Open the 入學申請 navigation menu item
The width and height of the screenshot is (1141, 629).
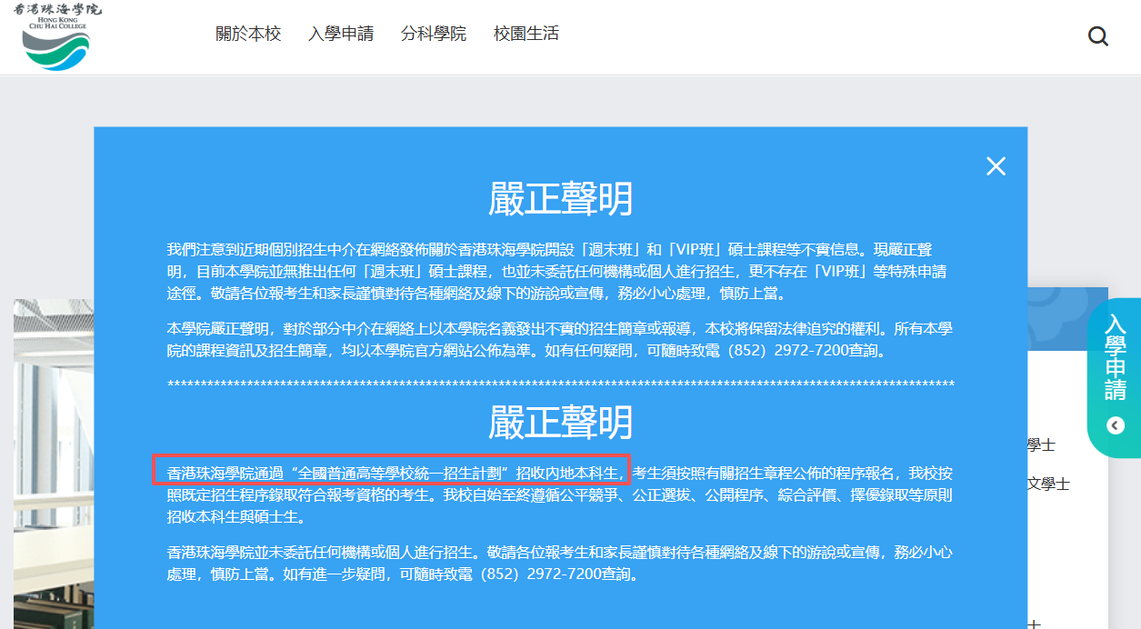tap(341, 35)
